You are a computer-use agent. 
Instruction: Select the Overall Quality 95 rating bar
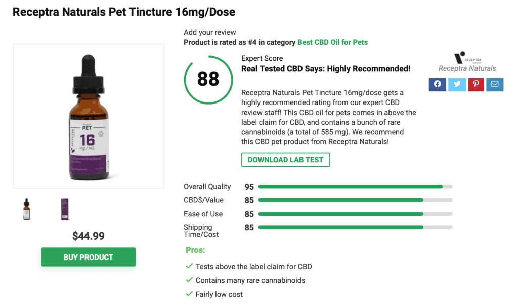point(353,186)
